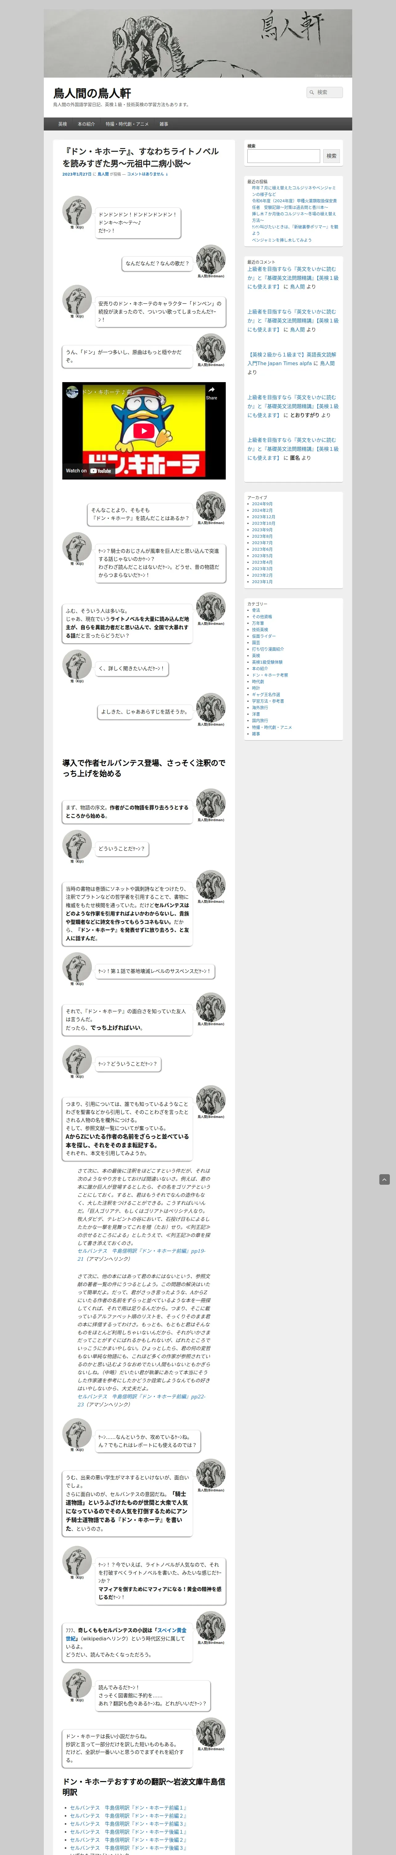
Task: Click the YouTube play button on the video
Action: click(144, 431)
